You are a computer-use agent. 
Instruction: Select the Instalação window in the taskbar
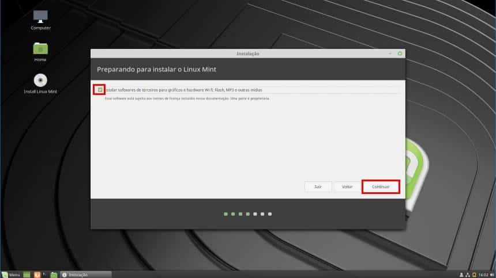click(x=86, y=275)
